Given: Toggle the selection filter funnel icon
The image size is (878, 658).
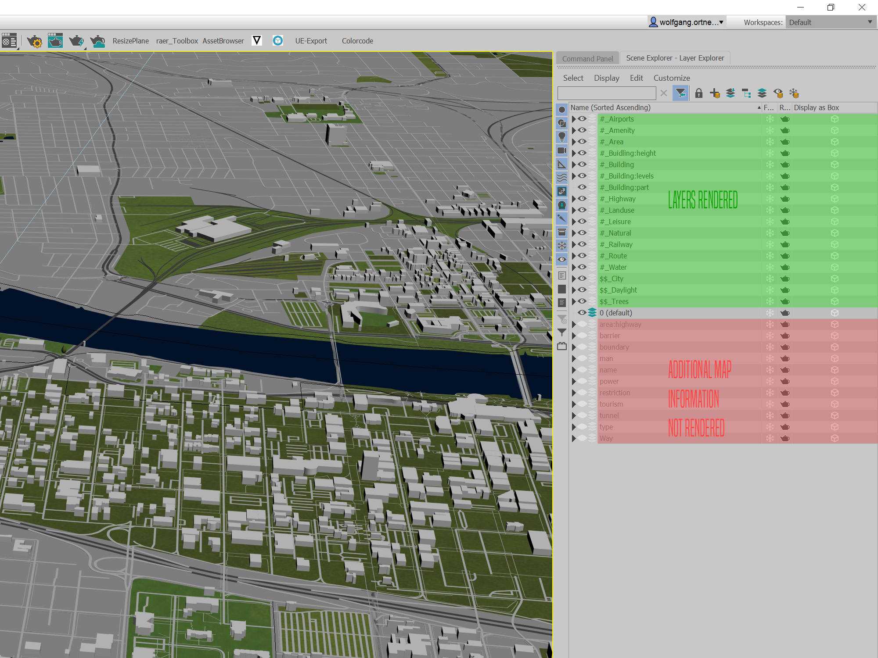Looking at the screenshot, I should click(x=680, y=93).
